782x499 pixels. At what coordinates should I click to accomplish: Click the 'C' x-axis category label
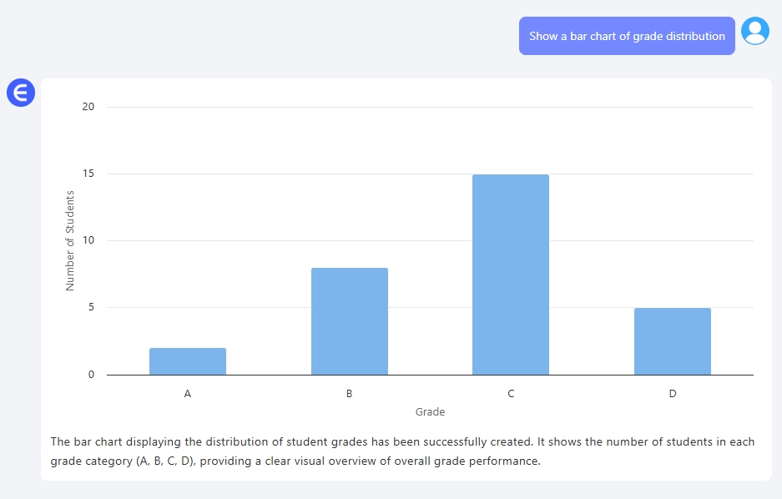coord(511,393)
